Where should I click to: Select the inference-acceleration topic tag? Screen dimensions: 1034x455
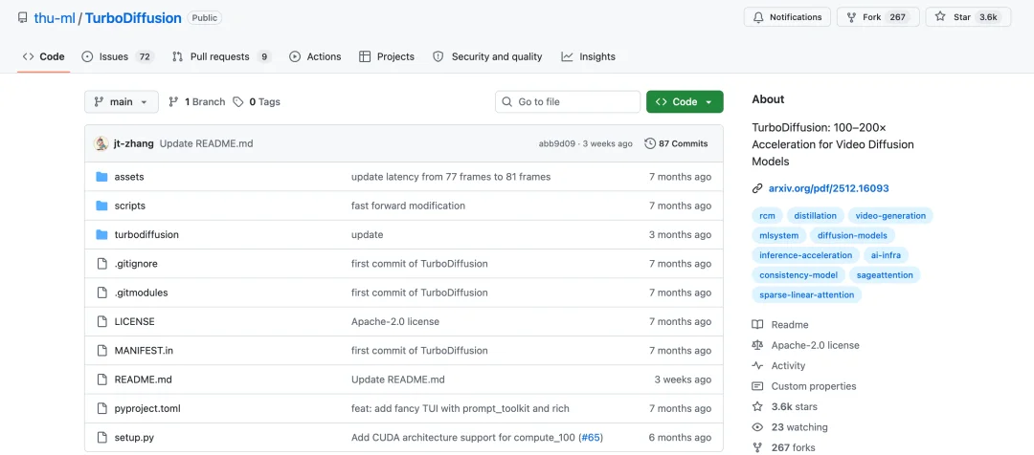pos(806,255)
